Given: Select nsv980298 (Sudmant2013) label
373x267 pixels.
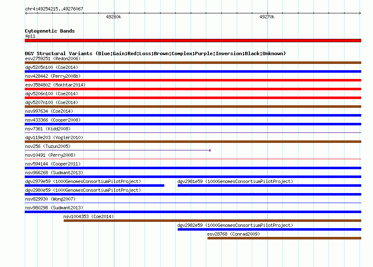Looking at the screenshot, I should point(54,208).
